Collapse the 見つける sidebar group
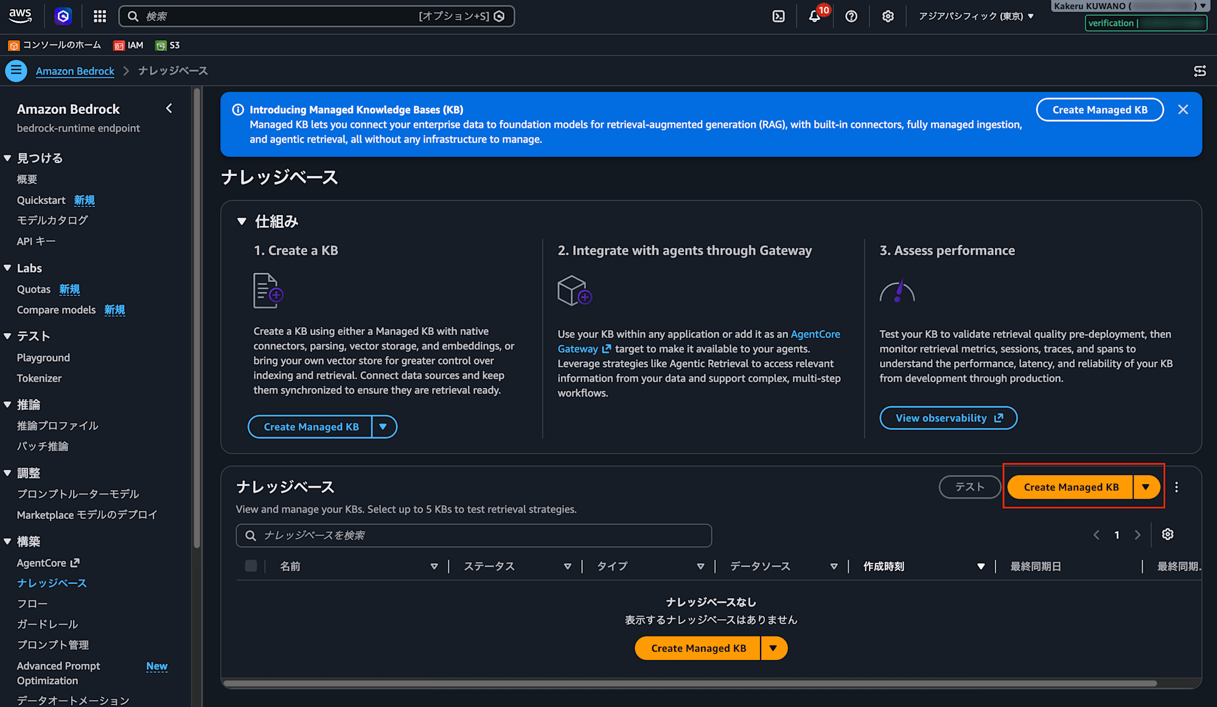The width and height of the screenshot is (1217, 707). coord(8,158)
